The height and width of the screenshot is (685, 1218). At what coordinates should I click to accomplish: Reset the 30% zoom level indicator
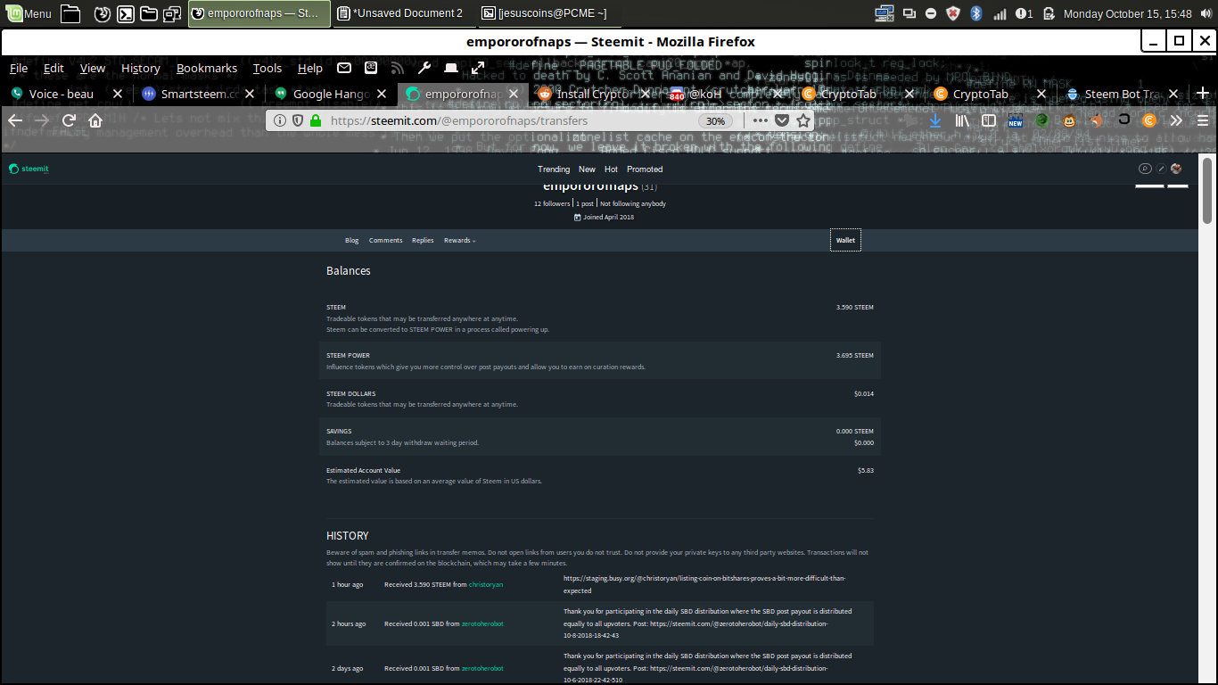(x=715, y=121)
